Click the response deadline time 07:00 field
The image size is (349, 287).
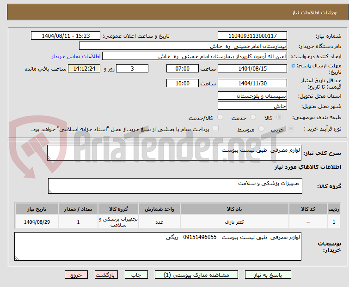click(183, 68)
